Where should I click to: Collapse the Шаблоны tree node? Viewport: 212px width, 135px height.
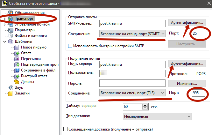pyautogui.click(x=4, y=41)
